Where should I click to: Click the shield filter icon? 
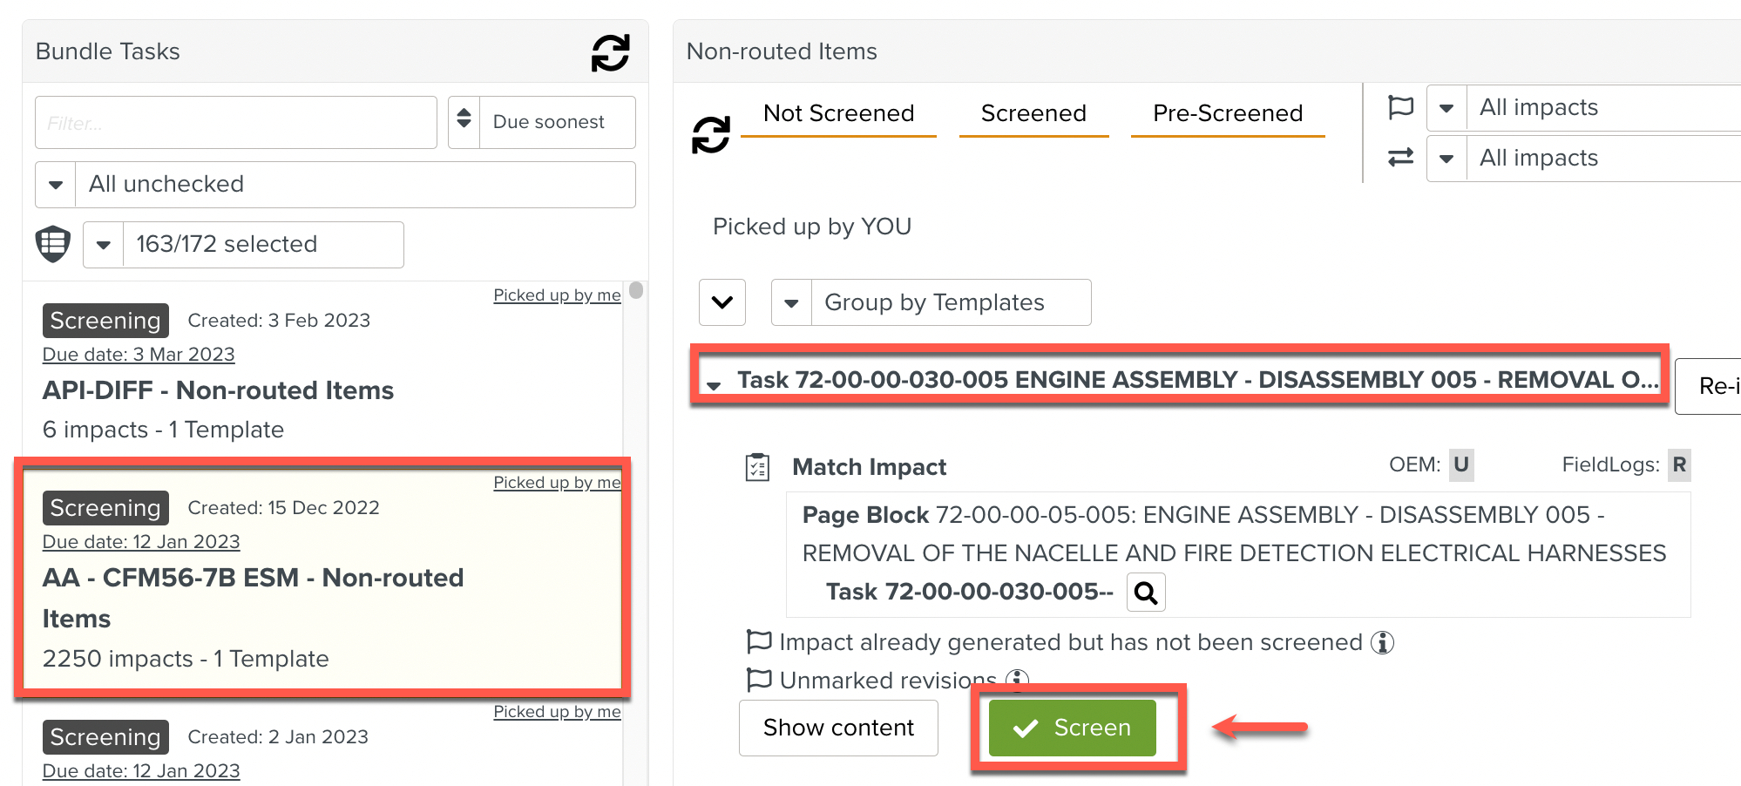click(x=53, y=244)
